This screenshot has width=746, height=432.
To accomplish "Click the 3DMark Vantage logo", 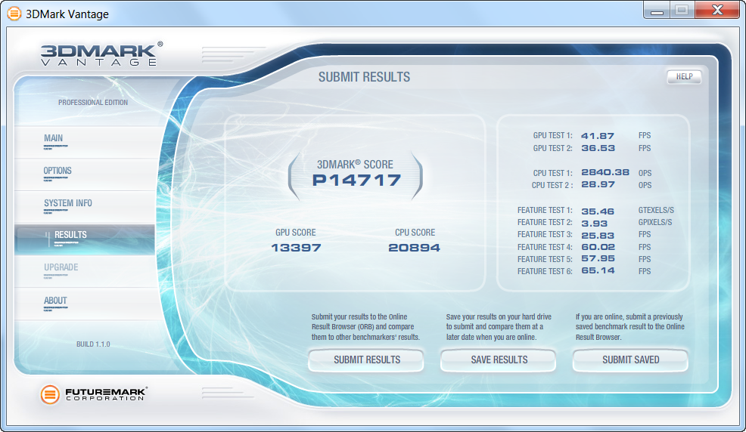I will pyautogui.click(x=102, y=54).
